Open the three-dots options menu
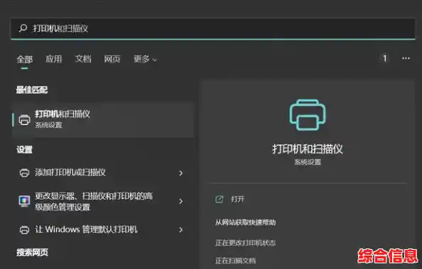 [x=406, y=58]
